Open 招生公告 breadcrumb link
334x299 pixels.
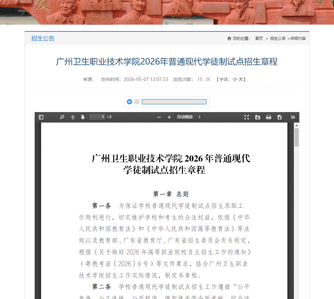click(278, 39)
